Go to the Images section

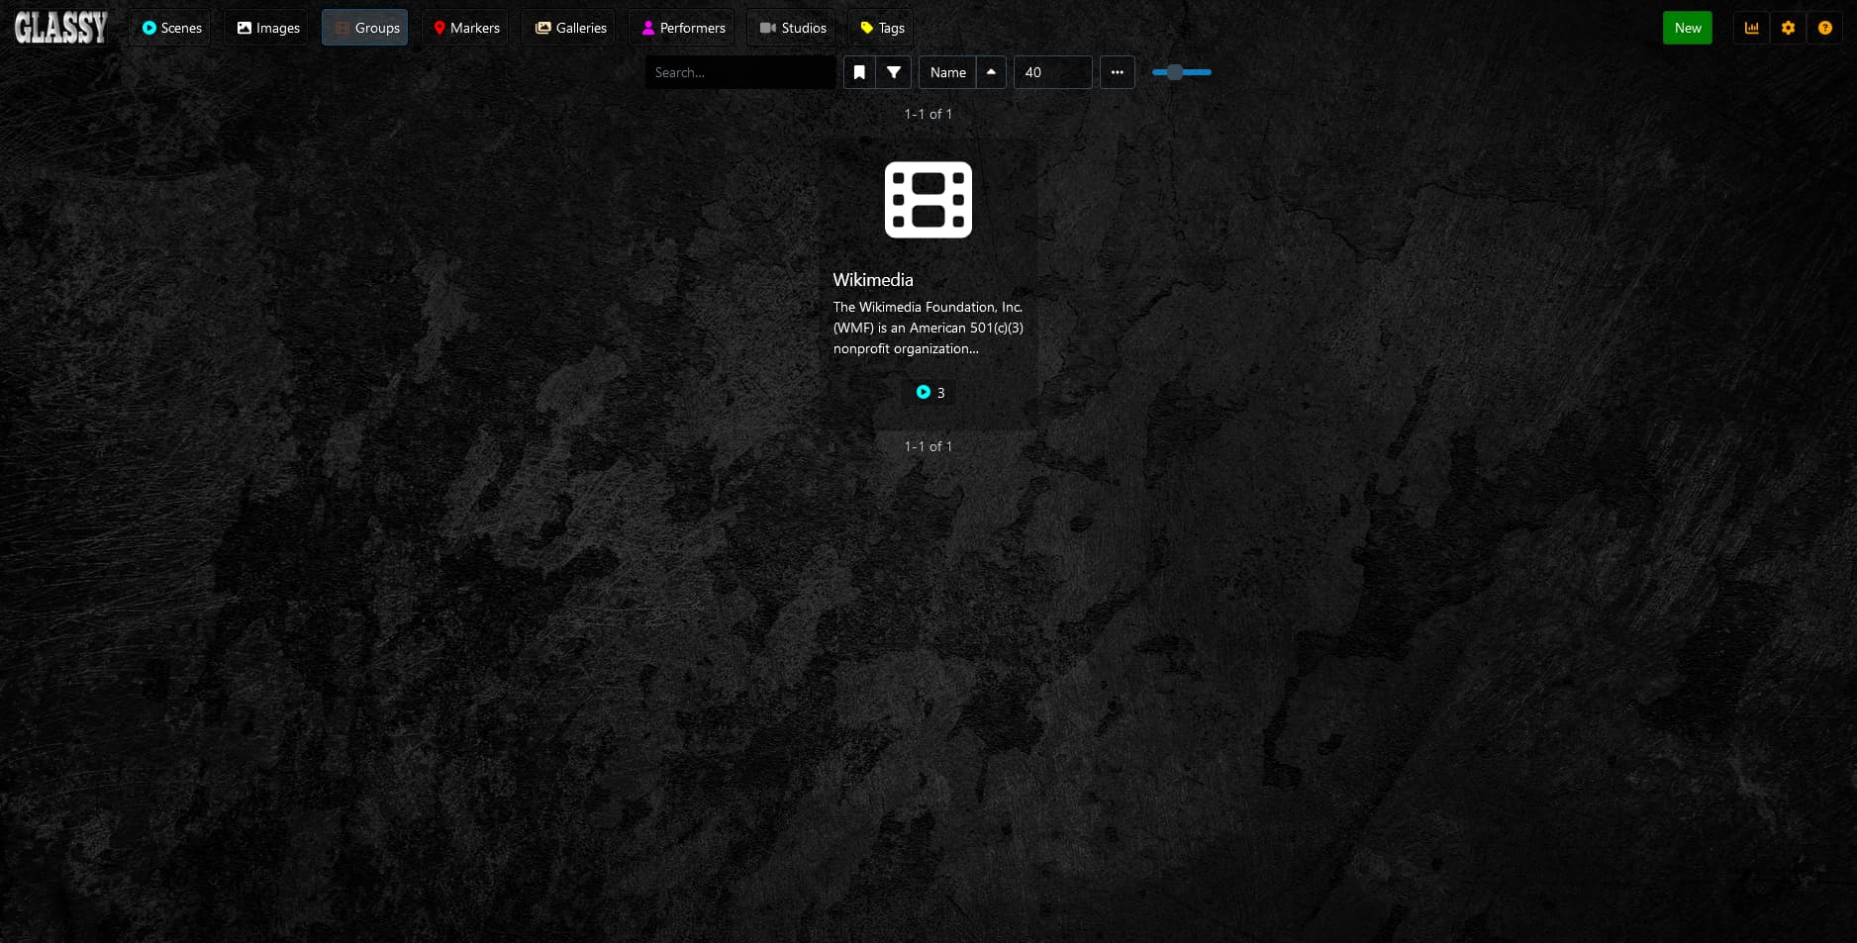[x=267, y=28]
